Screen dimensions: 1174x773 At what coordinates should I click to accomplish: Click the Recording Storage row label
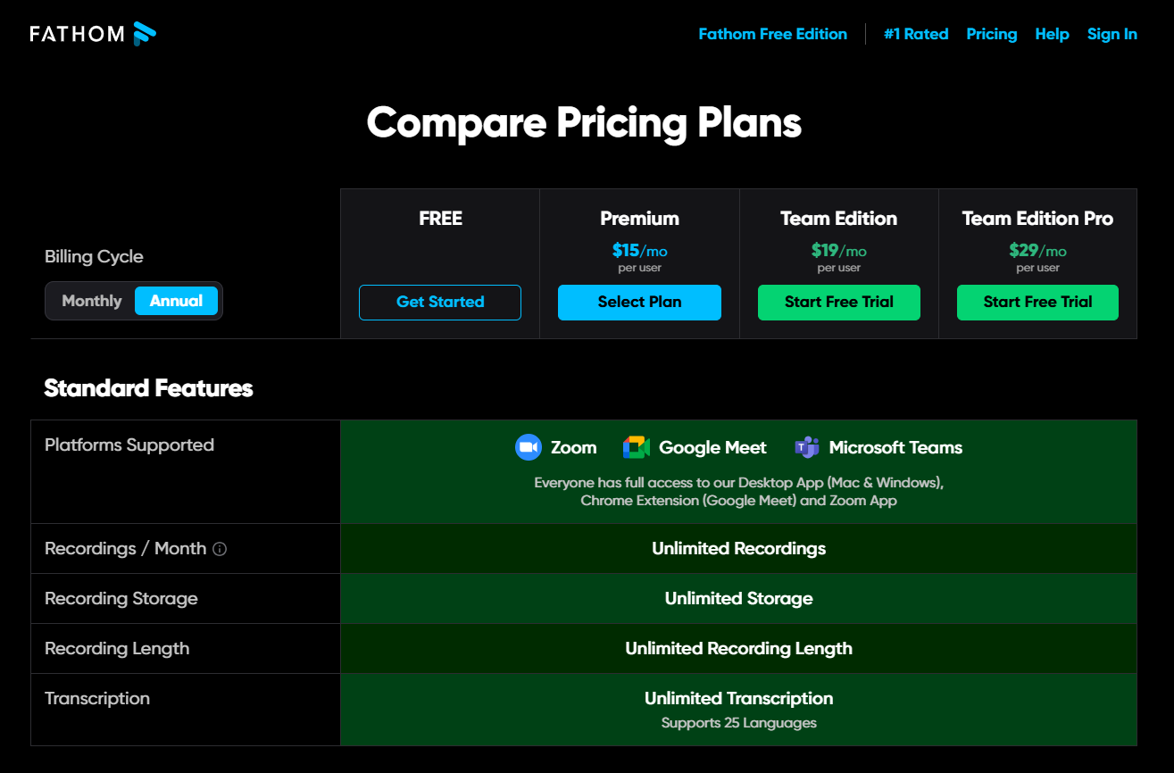(x=121, y=598)
